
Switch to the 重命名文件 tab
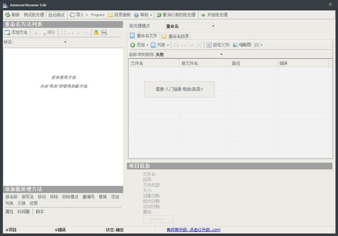(143, 35)
